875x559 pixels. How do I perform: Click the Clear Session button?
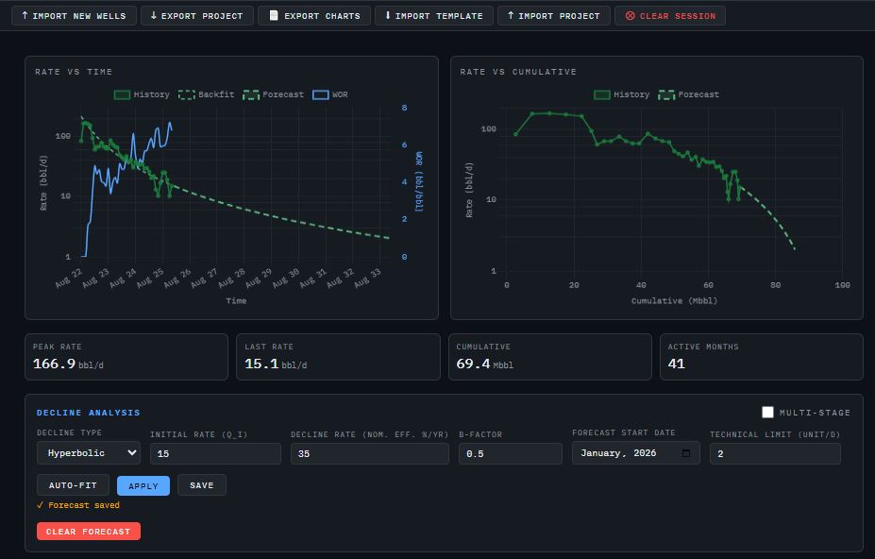point(670,16)
